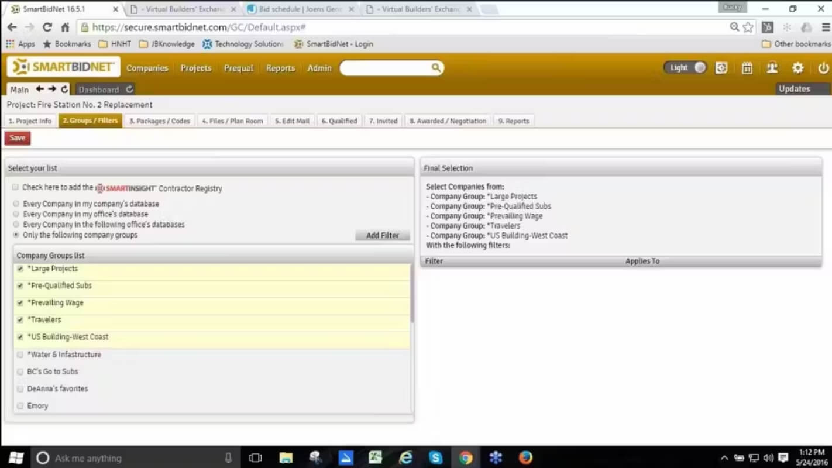The width and height of the screenshot is (832, 468).
Task: Open the Projects menu
Action: click(x=196, y=68)
